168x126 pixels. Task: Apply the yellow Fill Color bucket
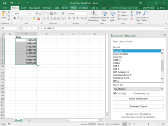point(34,18)
